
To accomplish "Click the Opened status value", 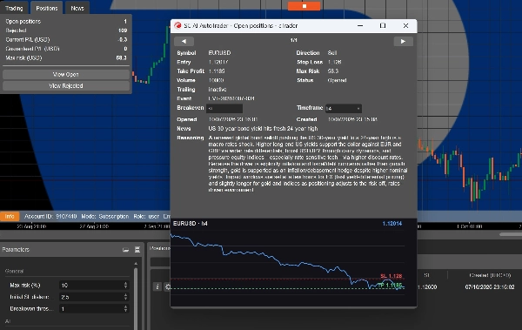I will coord(337,80).
